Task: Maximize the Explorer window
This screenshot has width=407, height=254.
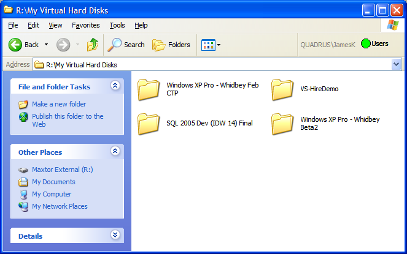Action: [382, 10]
